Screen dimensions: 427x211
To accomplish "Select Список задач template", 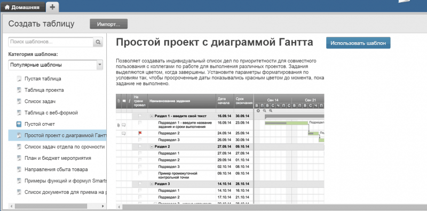I will (x=40, y=101).
